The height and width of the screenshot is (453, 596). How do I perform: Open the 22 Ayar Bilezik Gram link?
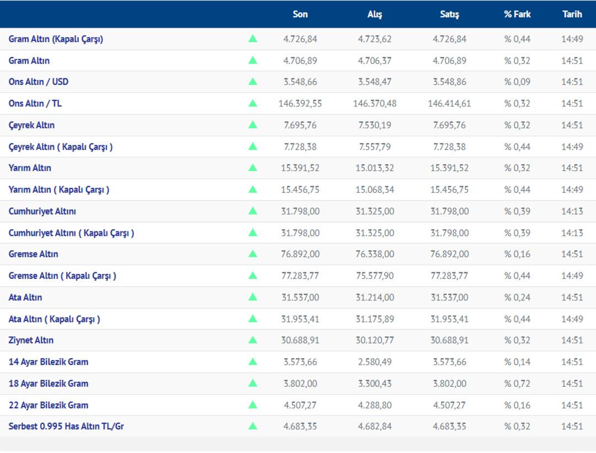click(49, 405)
